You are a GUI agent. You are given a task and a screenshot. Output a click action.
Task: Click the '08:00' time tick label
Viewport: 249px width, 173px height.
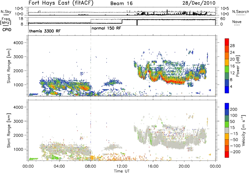(91, 166)
